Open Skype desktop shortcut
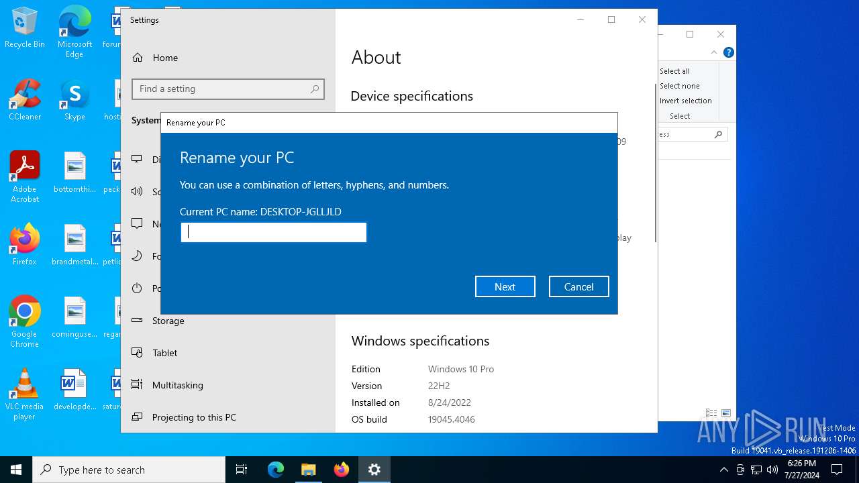Viewport: 859px width, 483px height. [74, 101]
